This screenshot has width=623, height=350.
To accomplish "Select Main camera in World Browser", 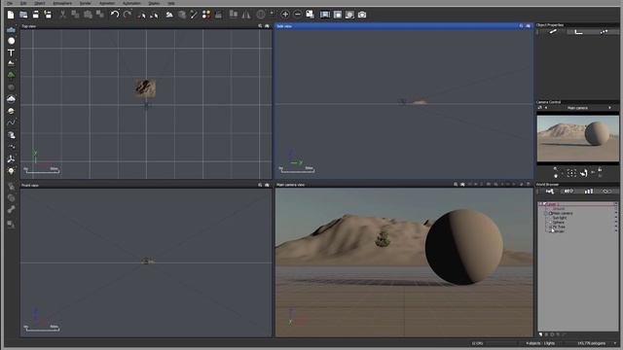I will 563,214.
